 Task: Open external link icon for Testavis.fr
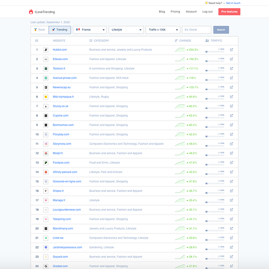tap(231, 69)
